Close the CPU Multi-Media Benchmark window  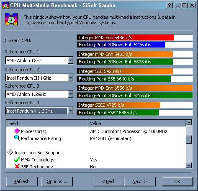click(x=192, y=5)
